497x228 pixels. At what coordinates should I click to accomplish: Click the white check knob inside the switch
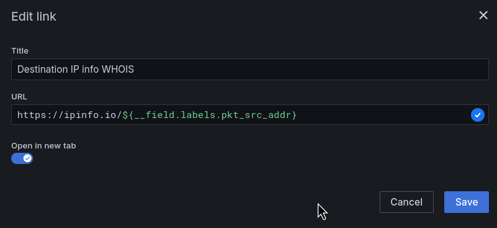[x=27, y=158]
